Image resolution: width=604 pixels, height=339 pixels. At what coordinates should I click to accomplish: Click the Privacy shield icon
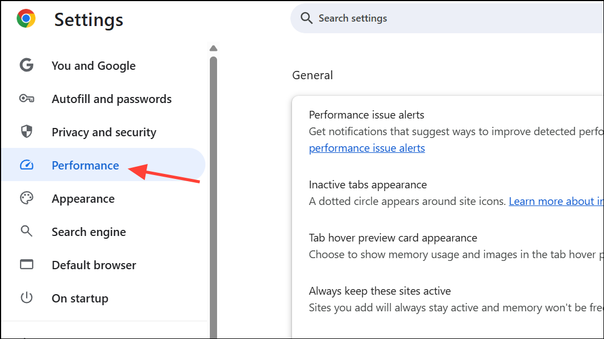click(27, 132)
